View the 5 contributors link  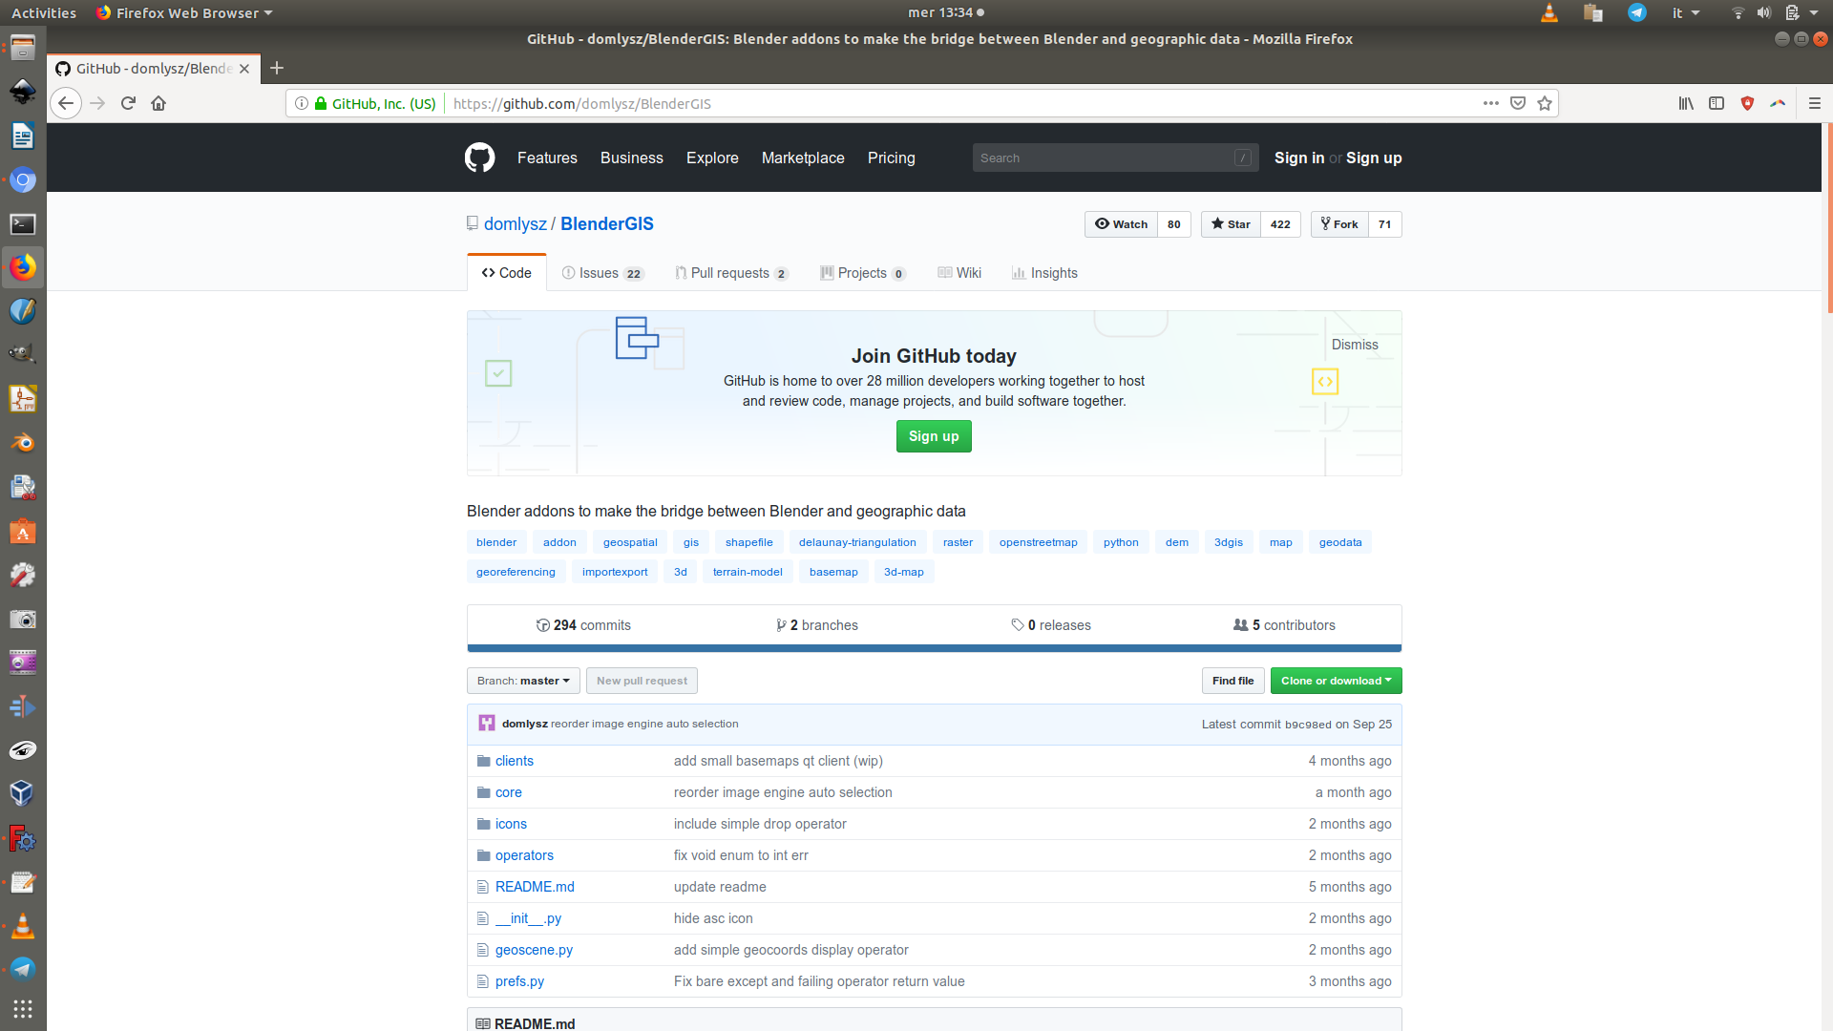click(x=1284, y=625)
